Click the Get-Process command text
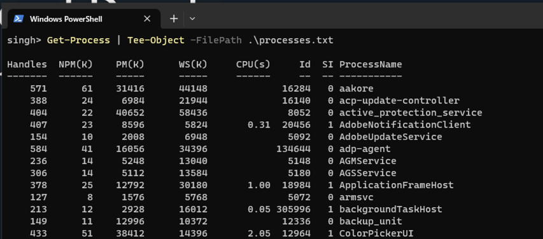 point(78,41)
